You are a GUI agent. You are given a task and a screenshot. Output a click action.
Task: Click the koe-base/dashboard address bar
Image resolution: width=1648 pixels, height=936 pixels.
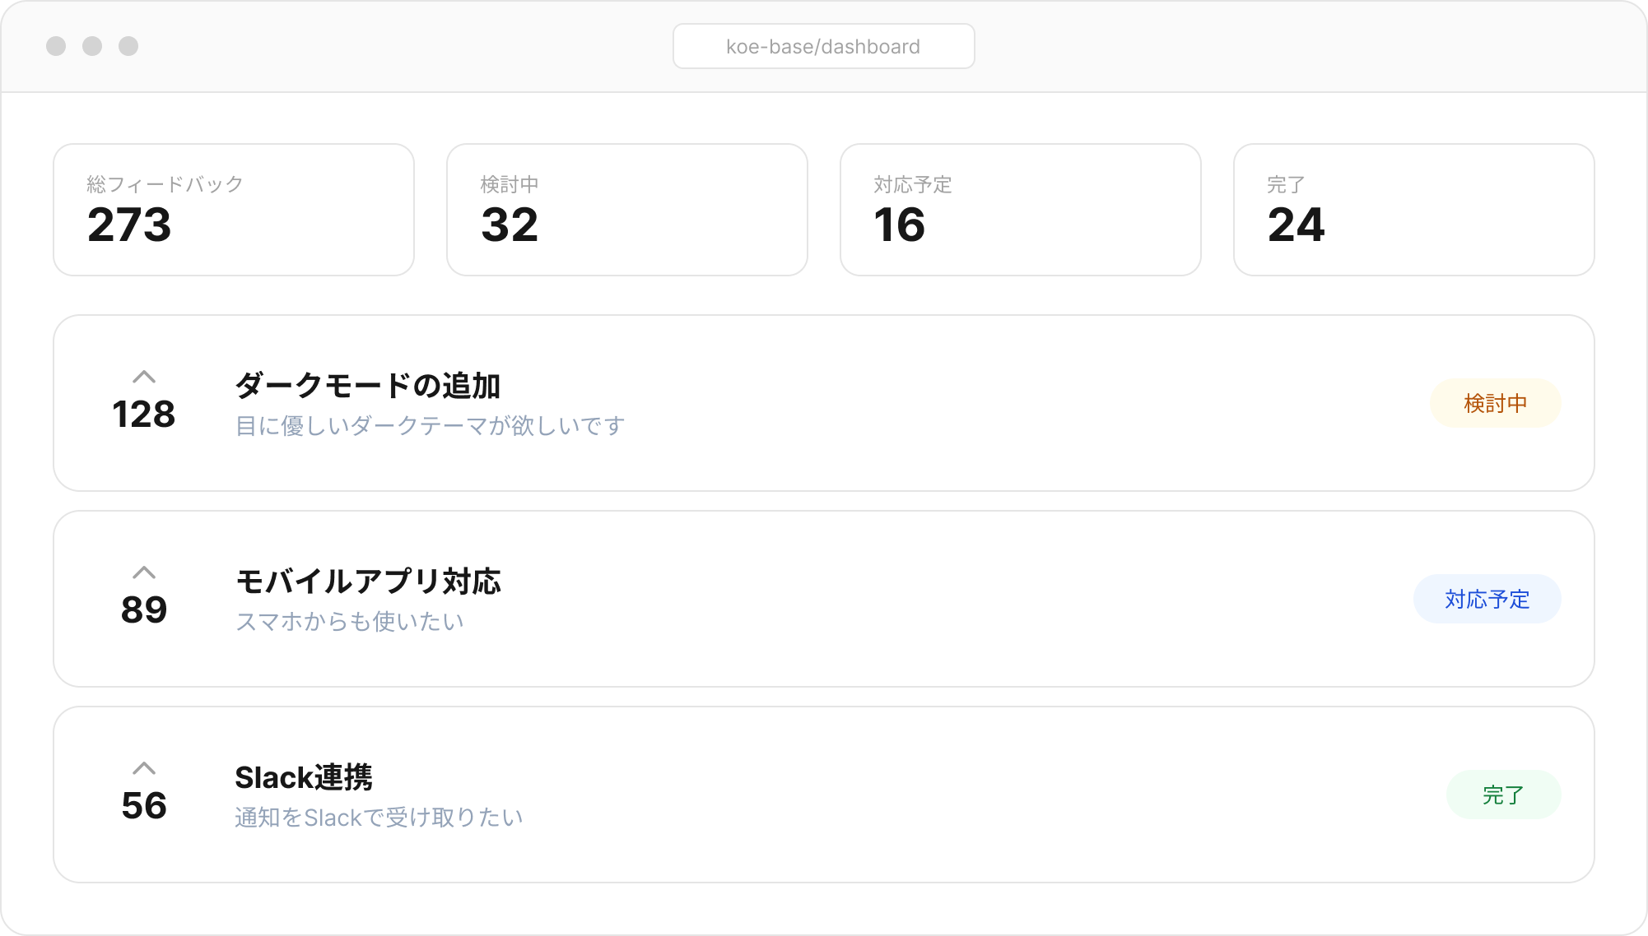tap(823, 46)
